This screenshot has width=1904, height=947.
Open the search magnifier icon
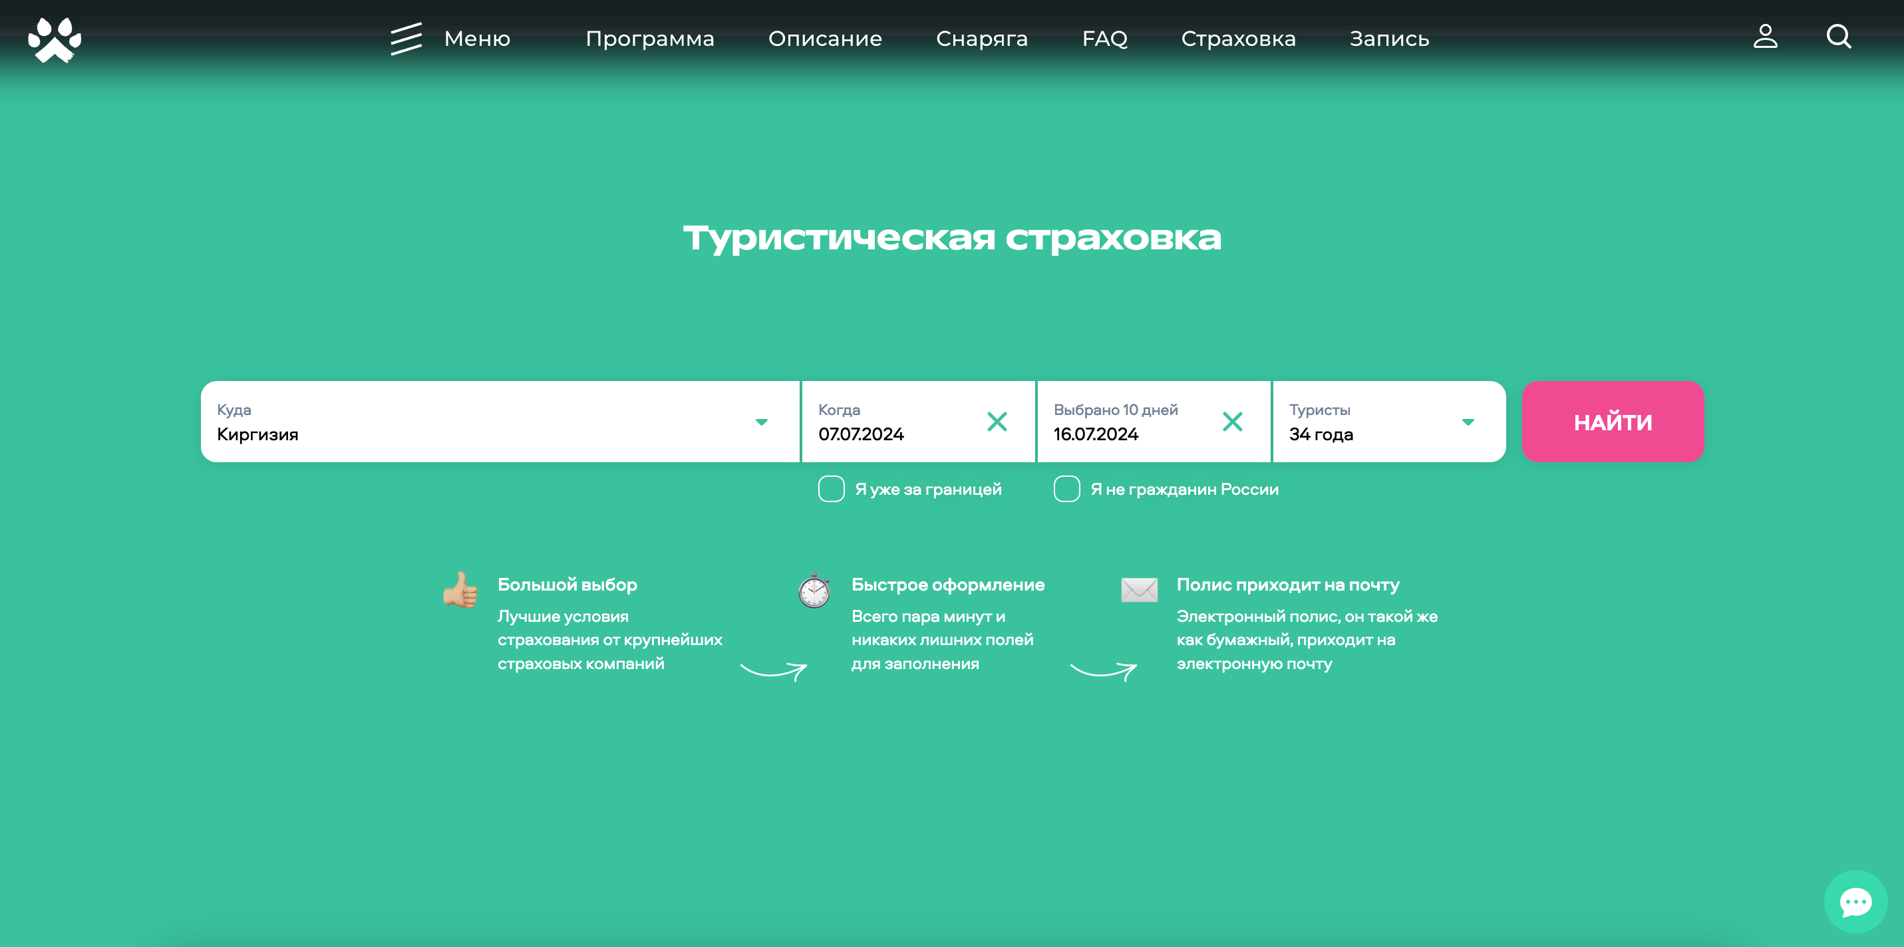(1838, 36)
